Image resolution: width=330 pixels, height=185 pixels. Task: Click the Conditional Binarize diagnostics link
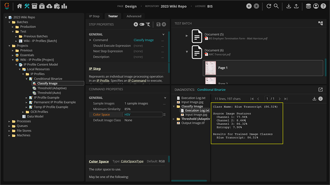tap(211, 90)
